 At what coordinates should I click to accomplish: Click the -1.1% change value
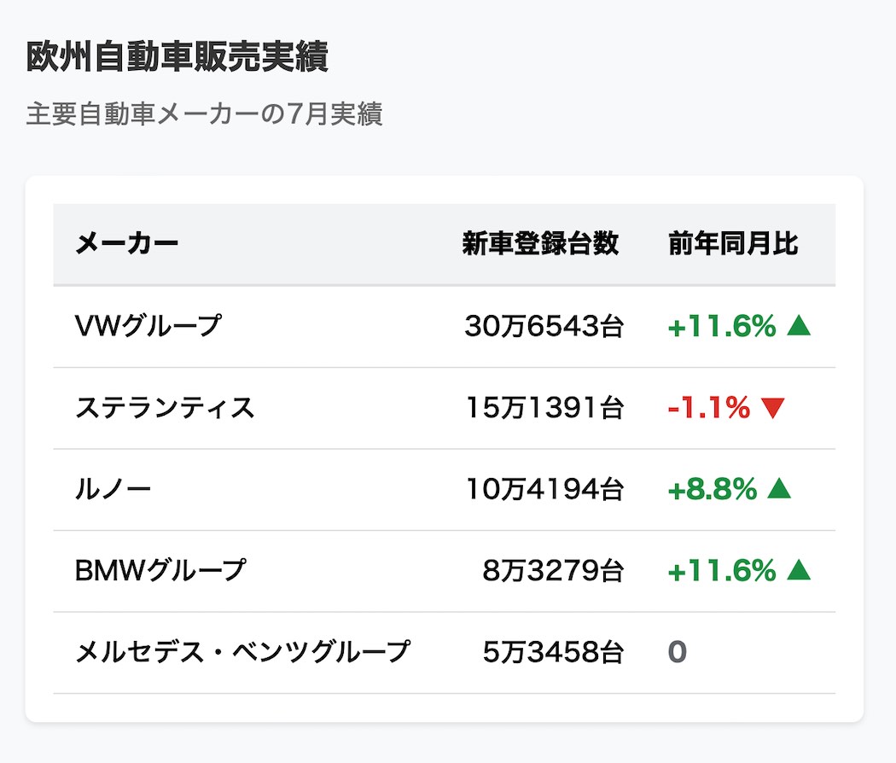[708, 408]
